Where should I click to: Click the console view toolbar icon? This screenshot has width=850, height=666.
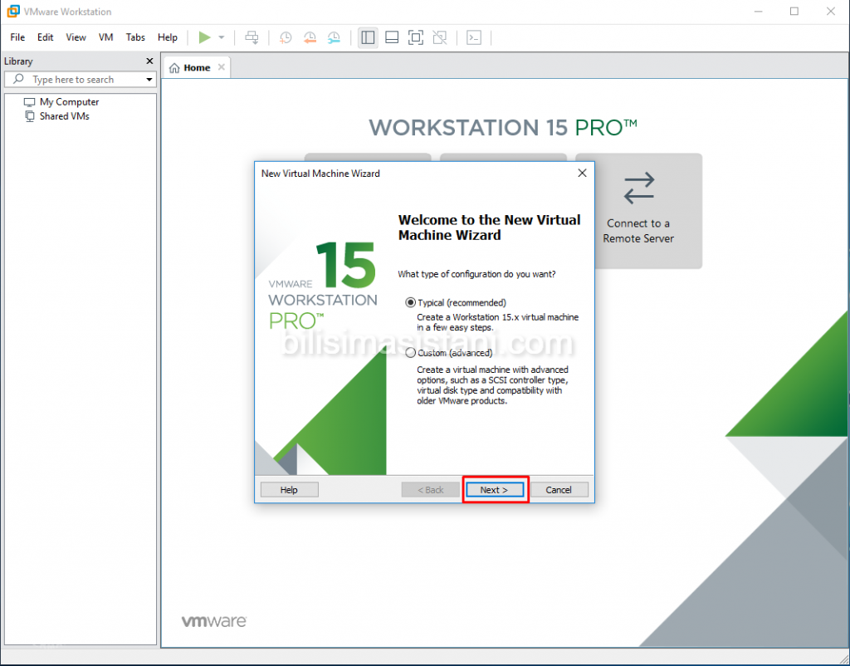474,37
